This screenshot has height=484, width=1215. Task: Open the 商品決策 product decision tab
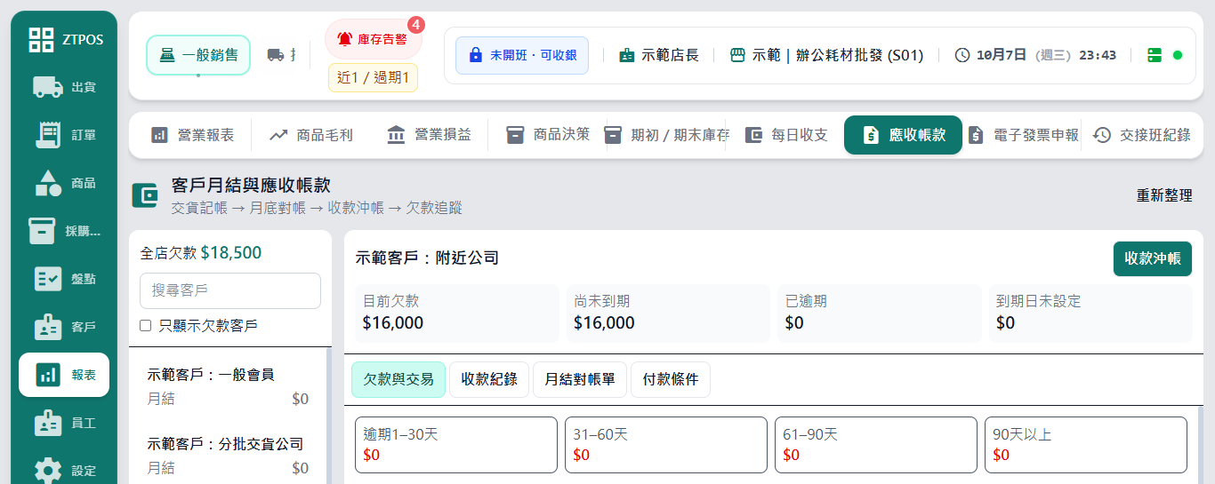point(547,135)
